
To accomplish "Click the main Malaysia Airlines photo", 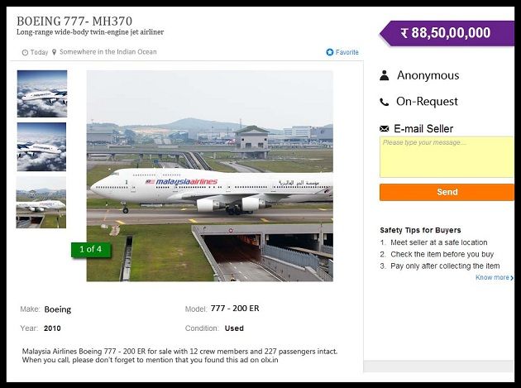I will click(210, 176).
